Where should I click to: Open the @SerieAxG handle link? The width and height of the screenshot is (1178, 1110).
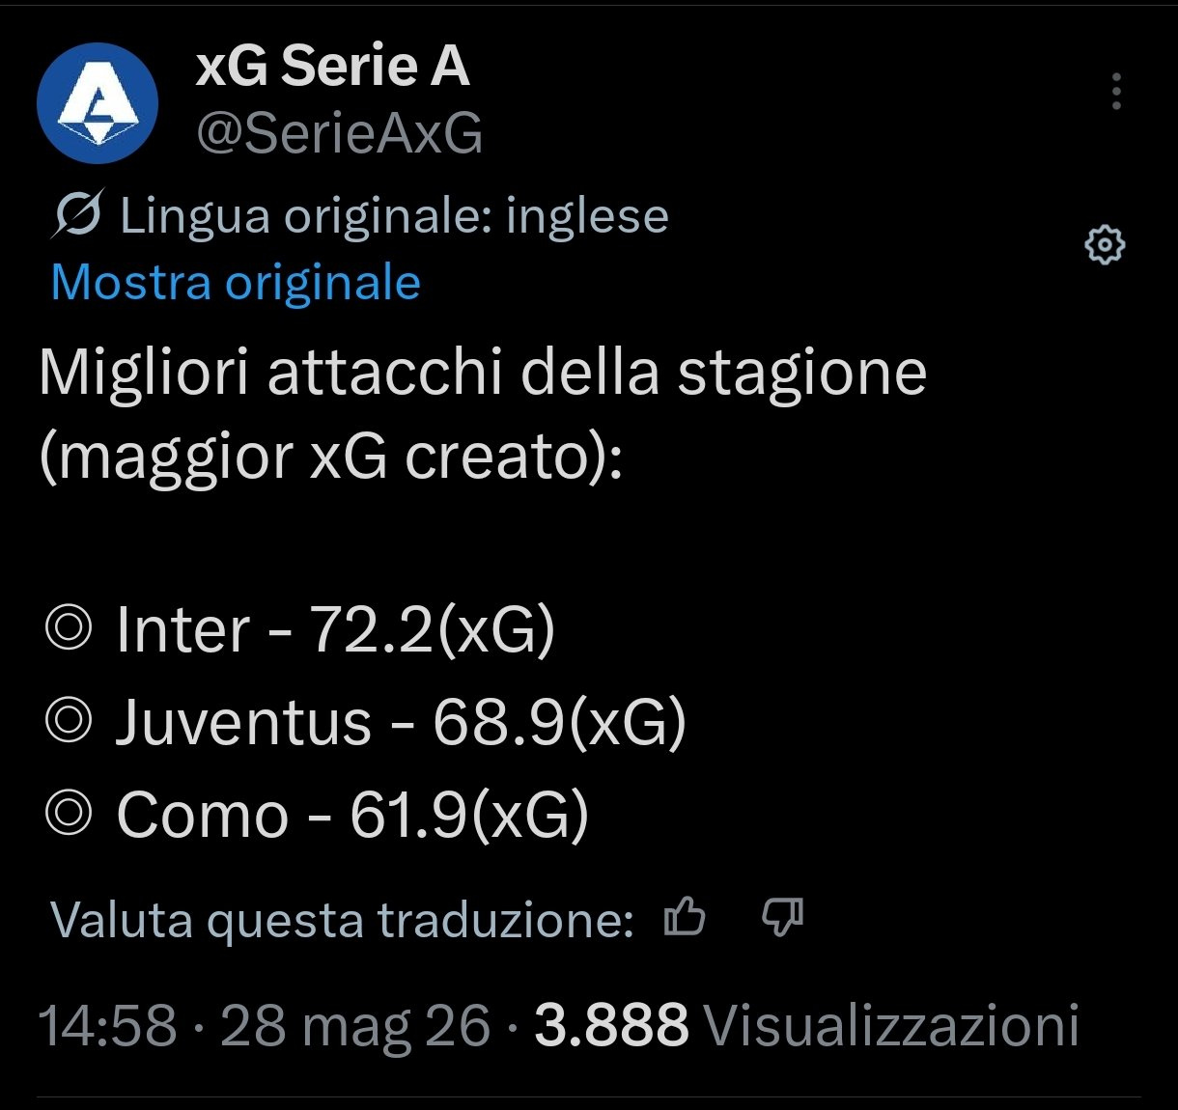(339, 134)
